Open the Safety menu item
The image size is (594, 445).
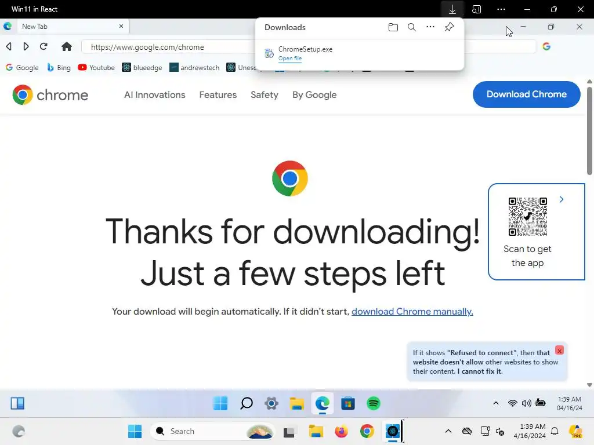[265, 94]
